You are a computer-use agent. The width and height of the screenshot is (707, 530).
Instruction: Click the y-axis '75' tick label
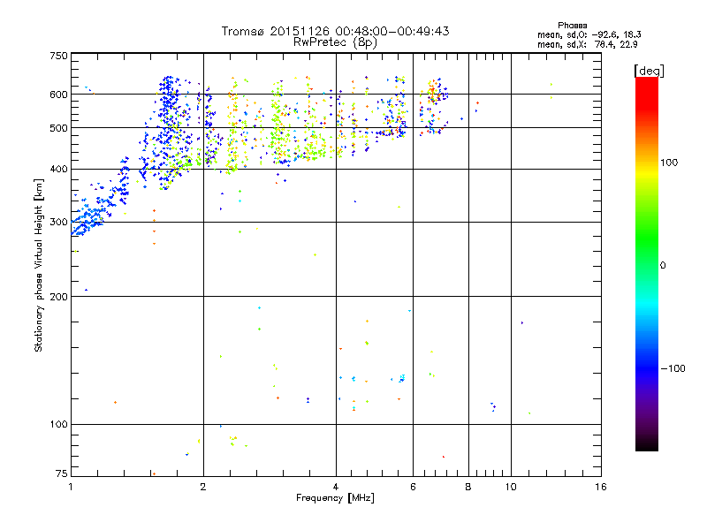coord(62,473)
